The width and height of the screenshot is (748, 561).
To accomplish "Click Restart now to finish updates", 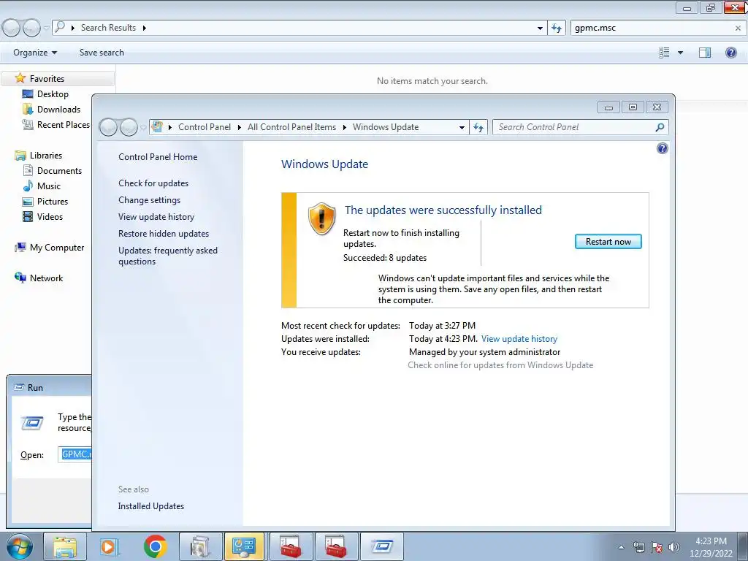I will coord(608,241).
